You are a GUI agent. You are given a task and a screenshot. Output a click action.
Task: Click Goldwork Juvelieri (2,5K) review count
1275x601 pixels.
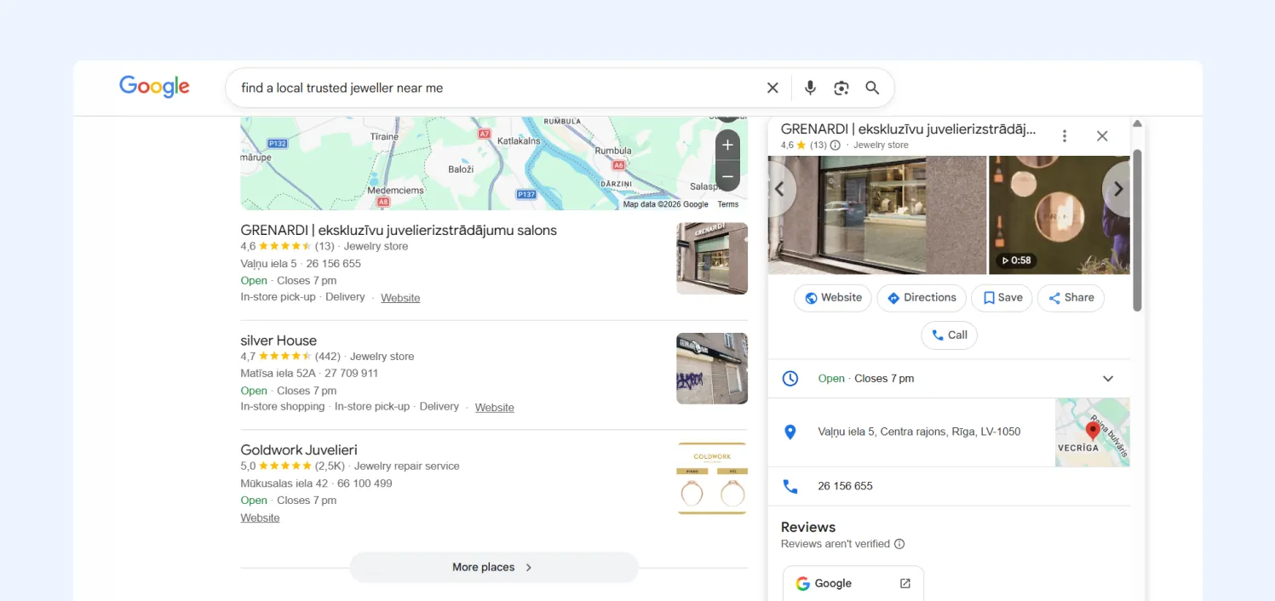(330, 466)
